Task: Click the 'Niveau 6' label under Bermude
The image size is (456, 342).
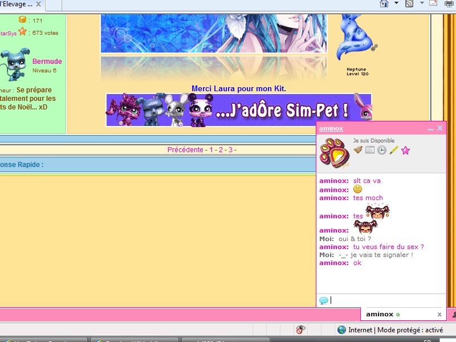Action: 44,70
